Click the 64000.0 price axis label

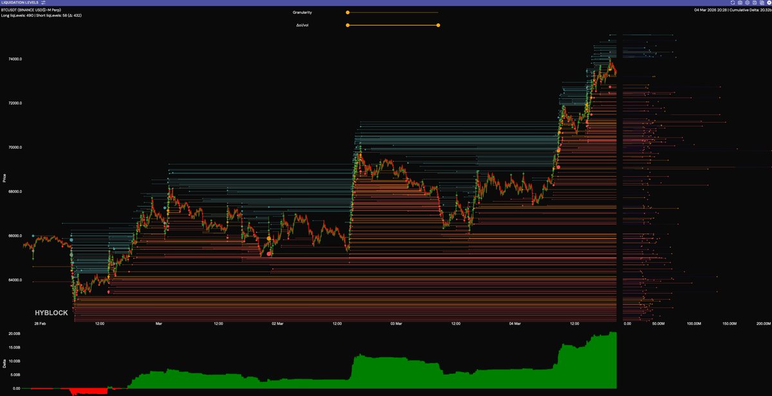[15, 280]
